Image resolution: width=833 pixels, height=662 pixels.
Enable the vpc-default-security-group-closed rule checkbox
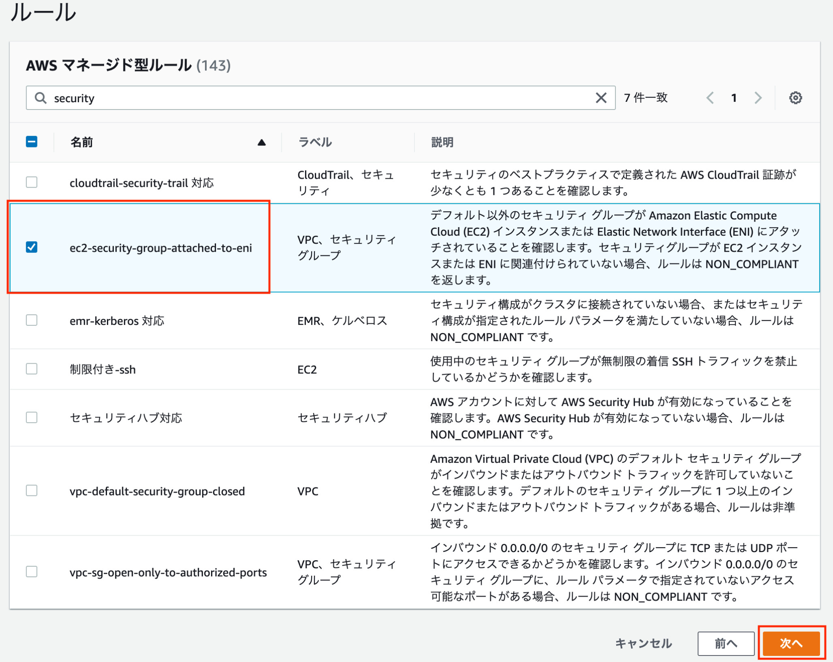pos(31,491)
